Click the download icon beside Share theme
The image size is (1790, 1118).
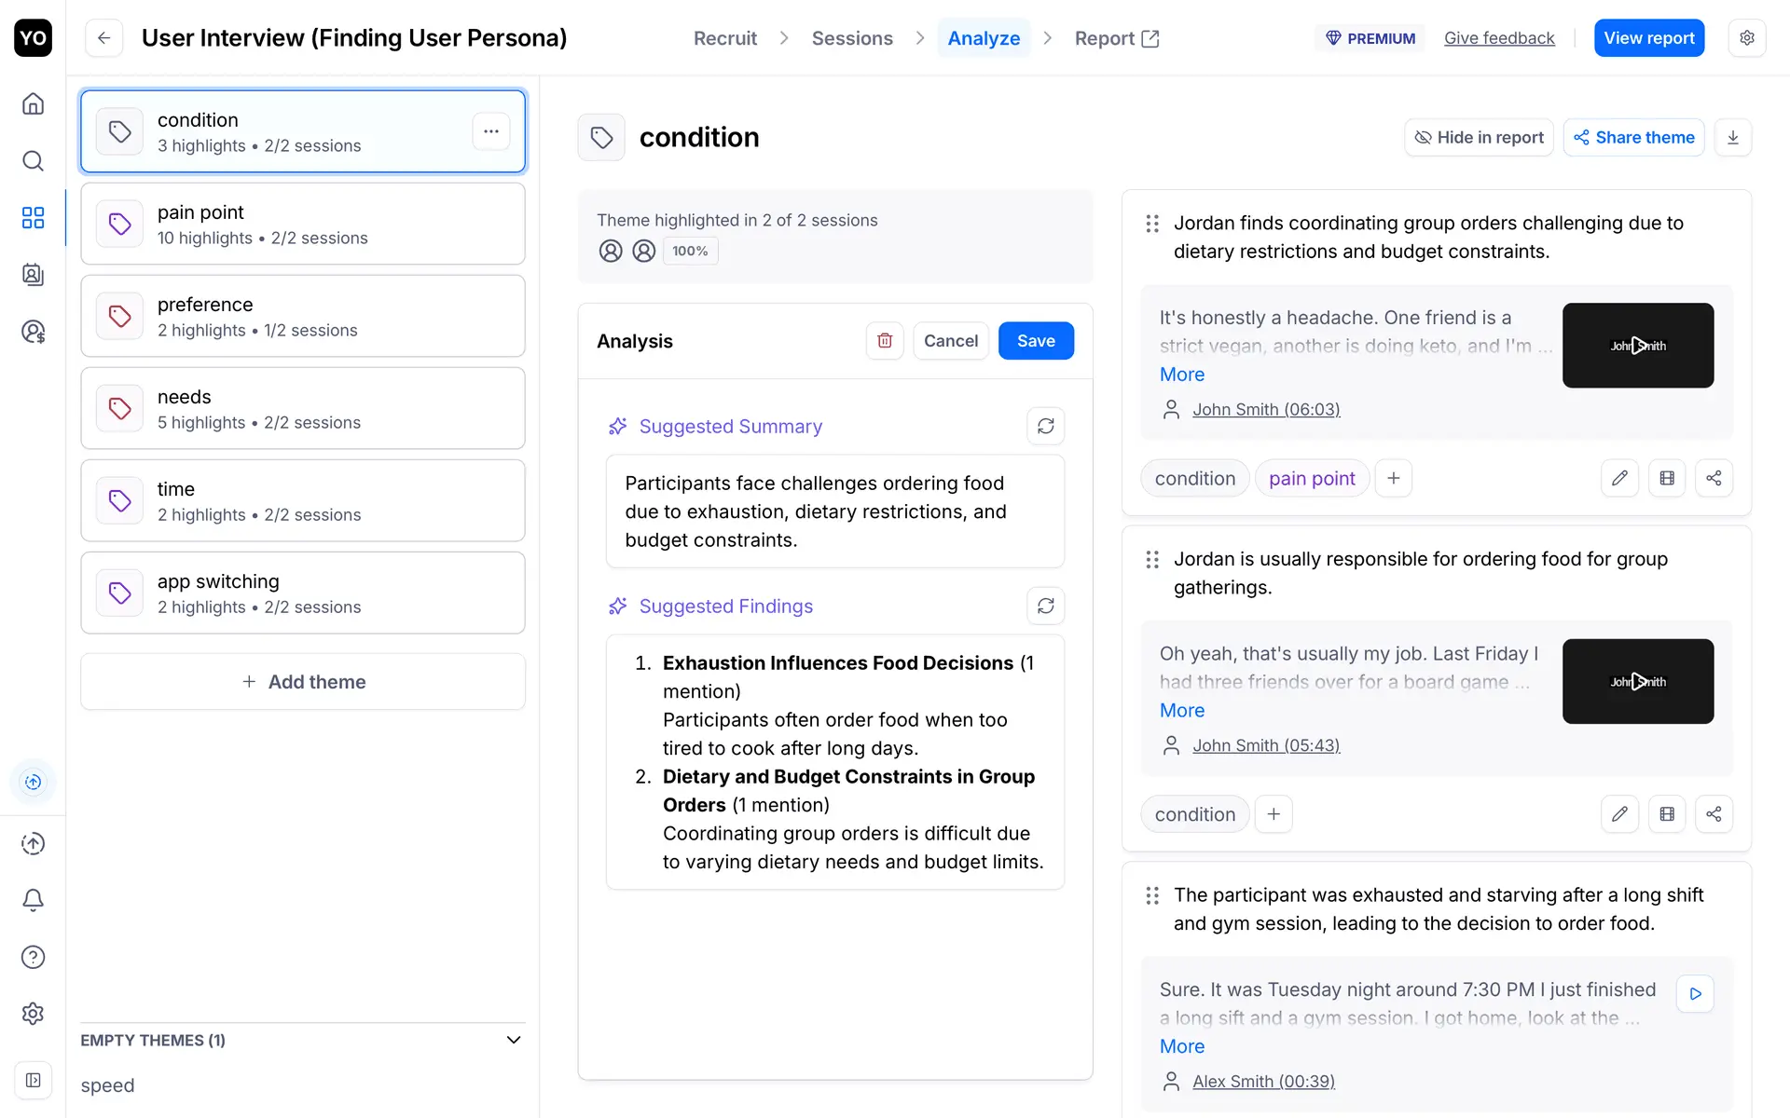click(x=1732, y=138)
